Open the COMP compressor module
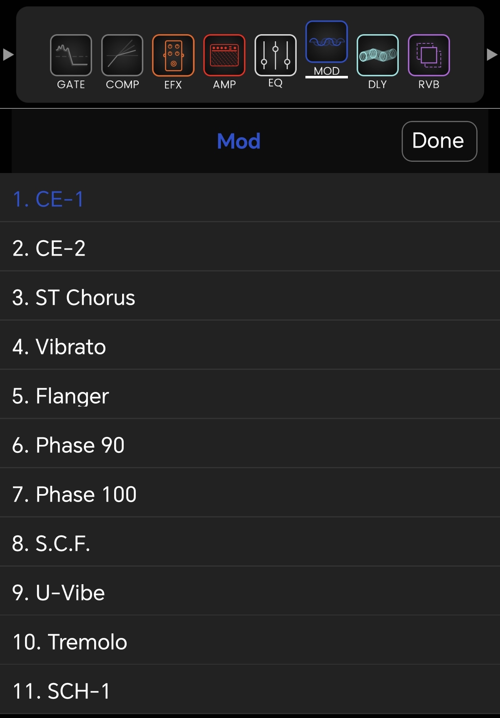 [122, 55]
